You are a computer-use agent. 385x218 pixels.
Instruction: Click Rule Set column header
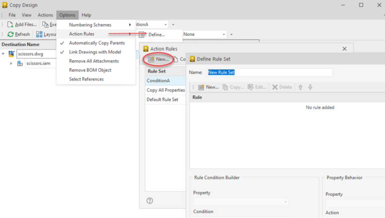click(x=165, y=71)
